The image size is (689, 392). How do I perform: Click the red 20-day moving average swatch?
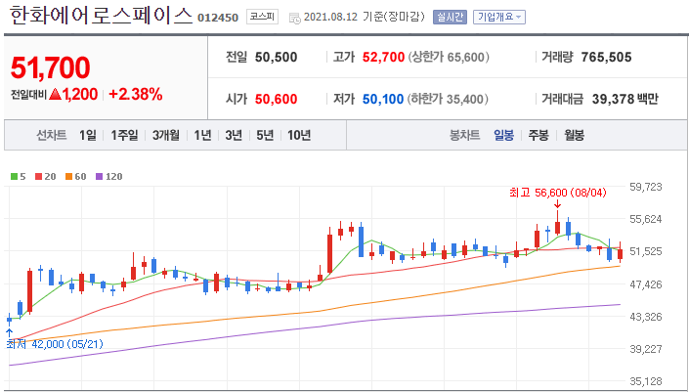(x=38, y=177)
